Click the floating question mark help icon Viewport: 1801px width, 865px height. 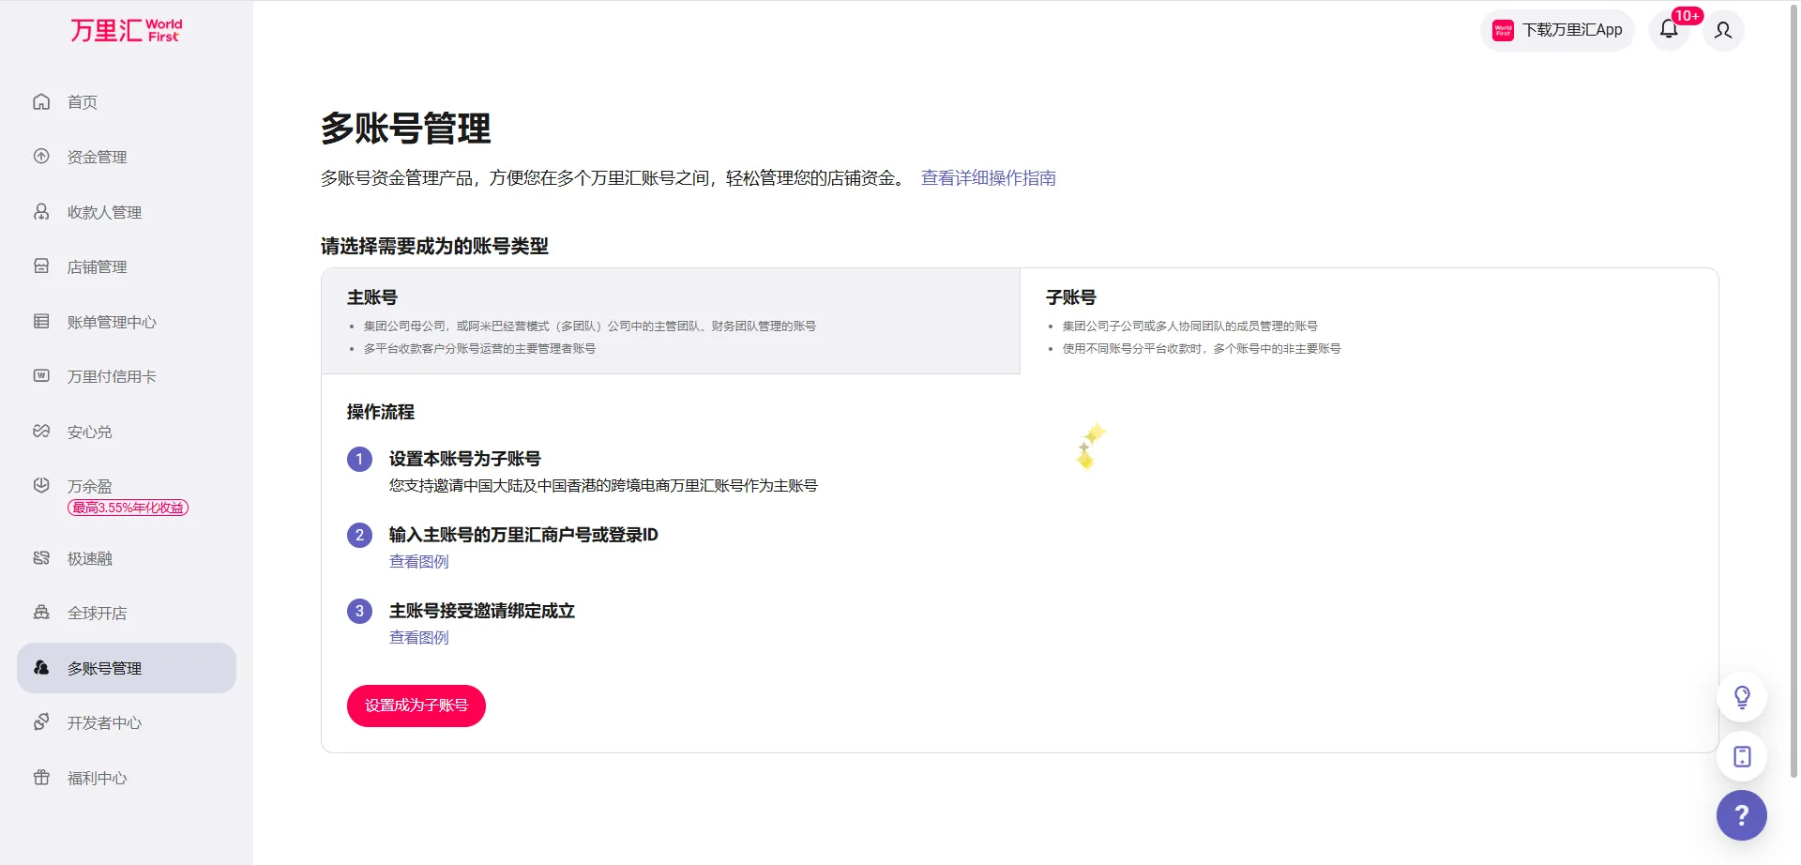pos(1741,814)
